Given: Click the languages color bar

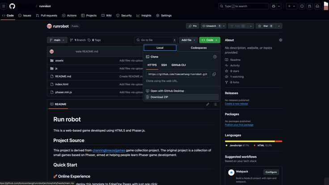Looking at the screenshot, I should coord(253,141).
